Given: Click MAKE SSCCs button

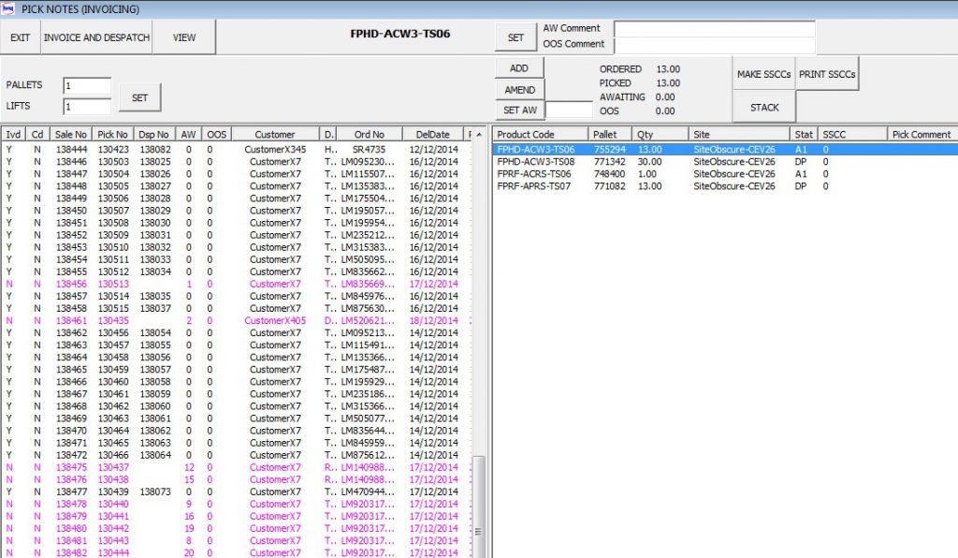Looking at the screenshot, I should [x=763, y=75].
